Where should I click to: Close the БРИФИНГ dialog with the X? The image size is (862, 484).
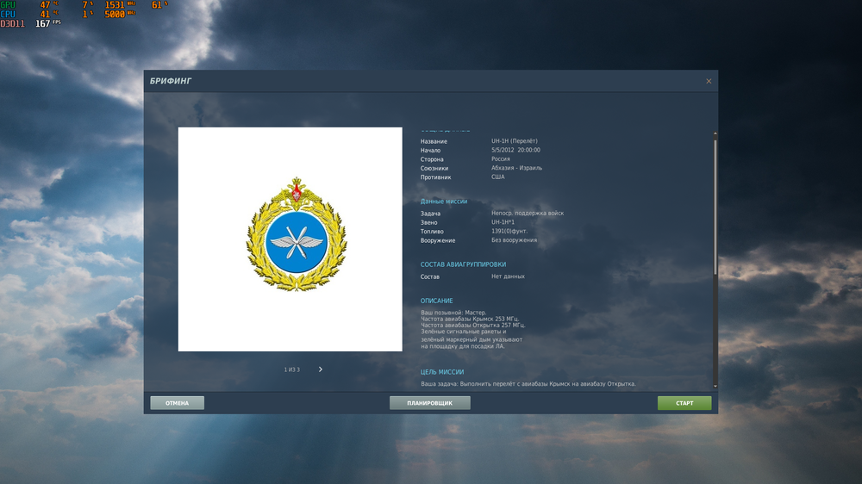[x=709, y=81]
